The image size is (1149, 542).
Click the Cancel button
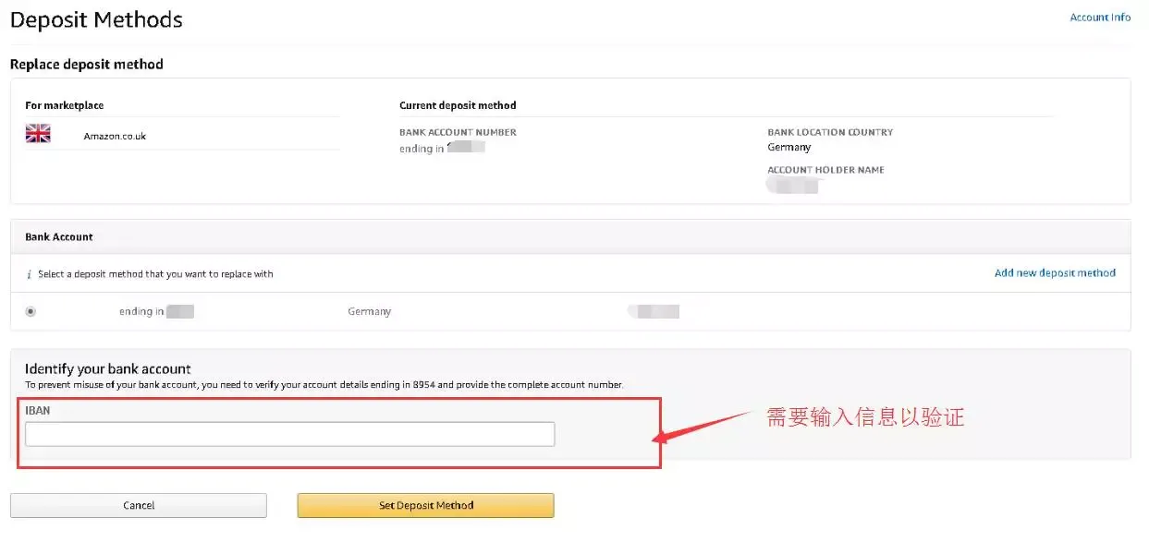(139, 505)
